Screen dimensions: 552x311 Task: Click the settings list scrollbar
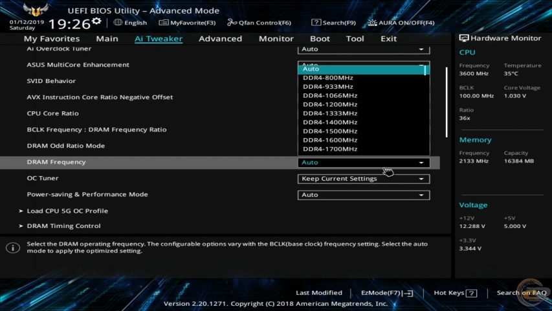point(447,102)
